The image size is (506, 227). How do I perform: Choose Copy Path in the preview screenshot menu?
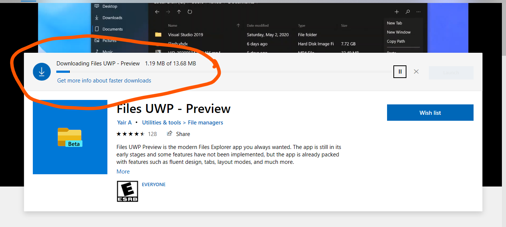[396, 41]
